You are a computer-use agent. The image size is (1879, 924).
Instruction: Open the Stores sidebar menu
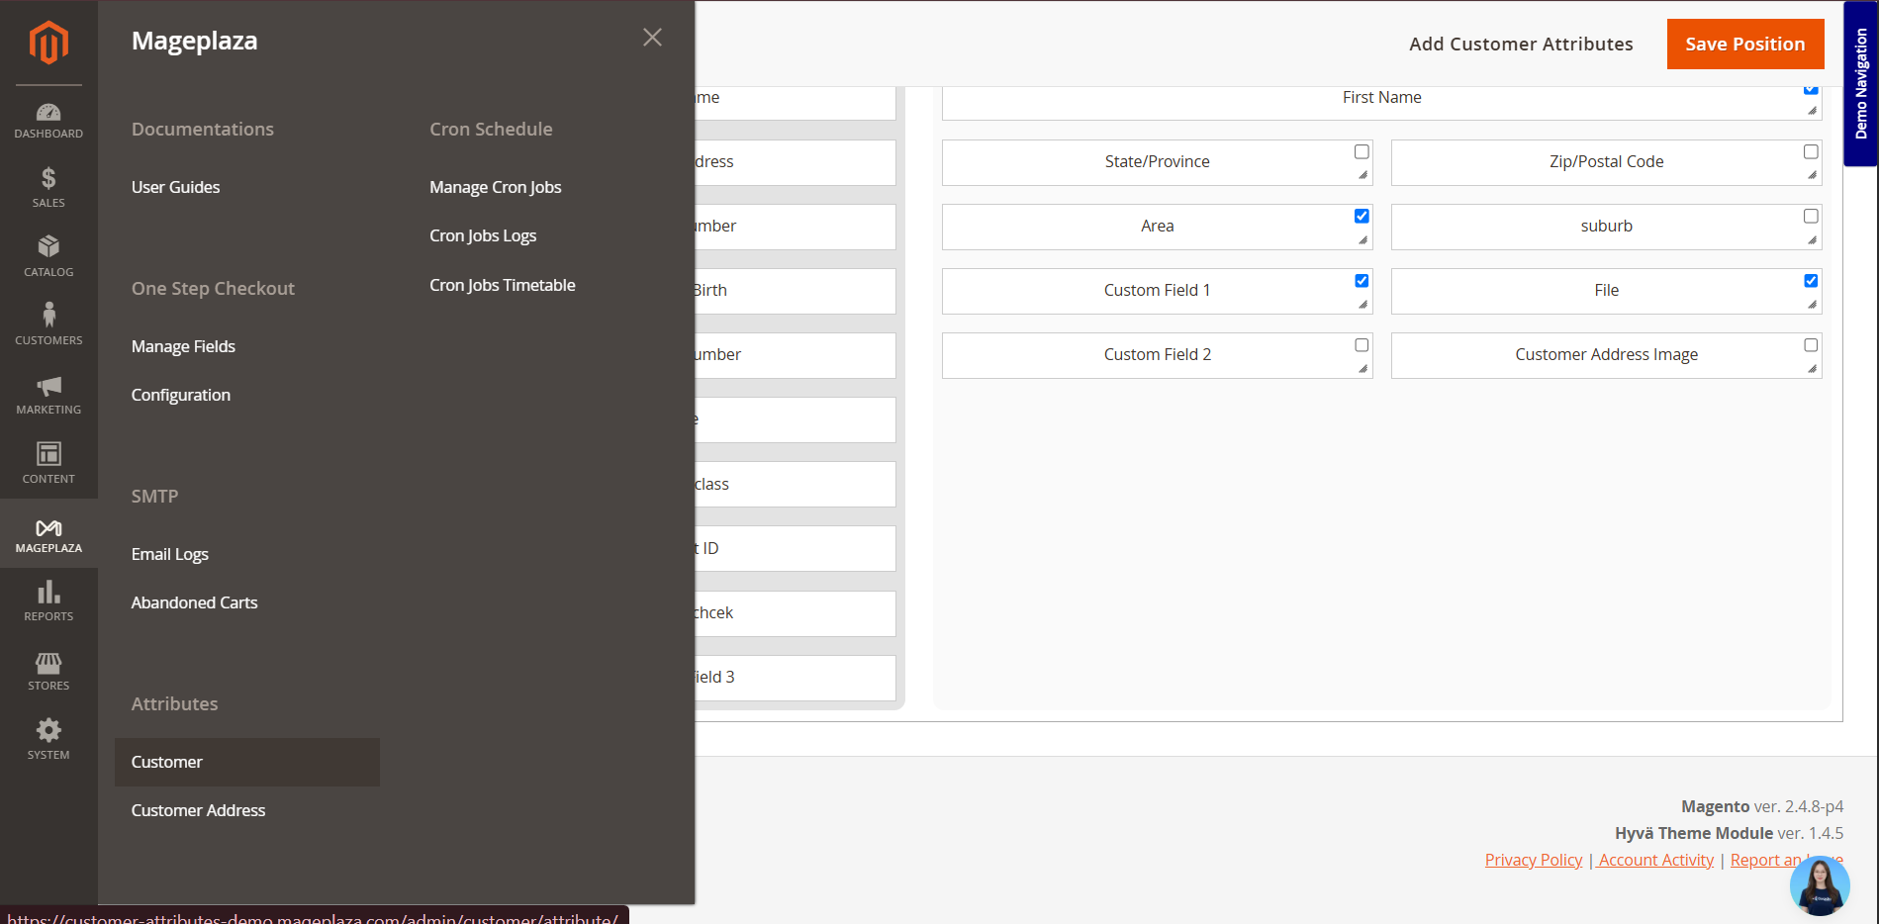[48, 671]
